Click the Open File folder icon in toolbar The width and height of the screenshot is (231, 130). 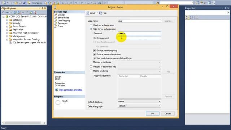click(16, 3)
